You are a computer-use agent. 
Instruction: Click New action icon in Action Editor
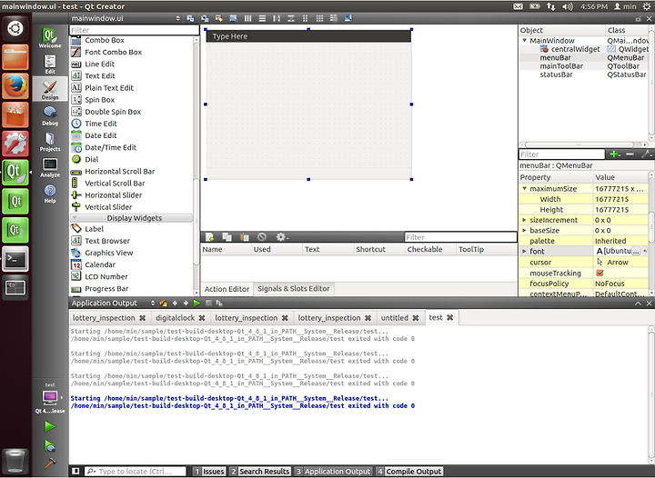[x=210, y=237]
